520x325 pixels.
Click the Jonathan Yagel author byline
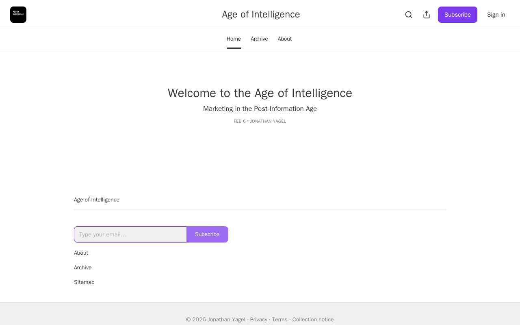point(268,121)
